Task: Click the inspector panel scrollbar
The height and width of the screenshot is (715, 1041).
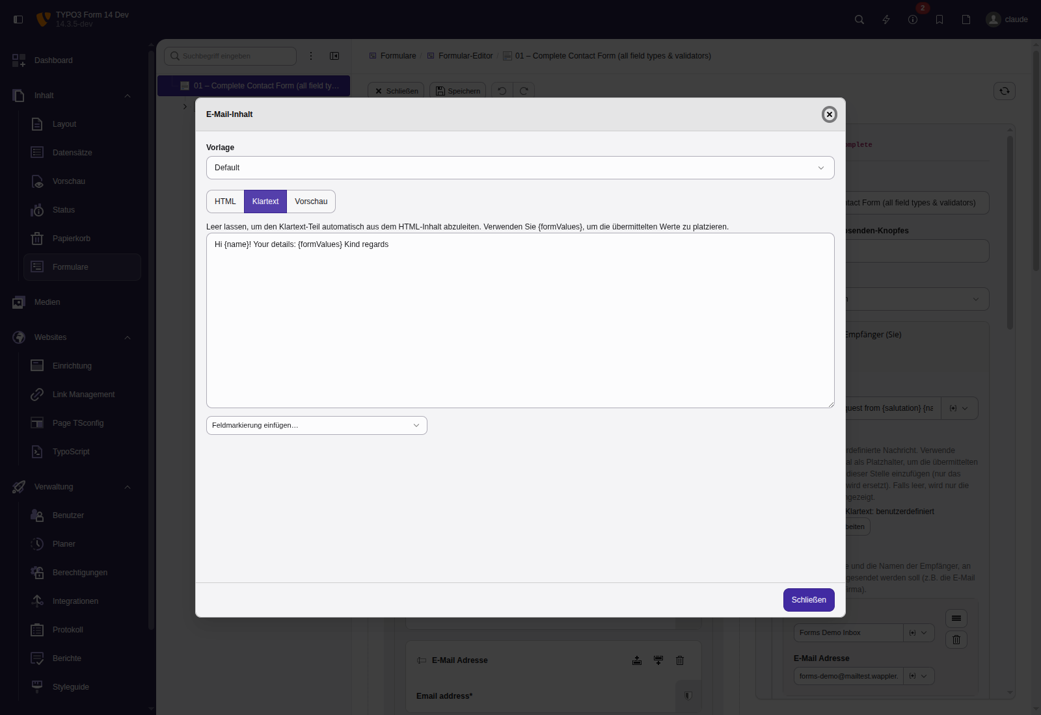Action: click(x=1010, y=232)
